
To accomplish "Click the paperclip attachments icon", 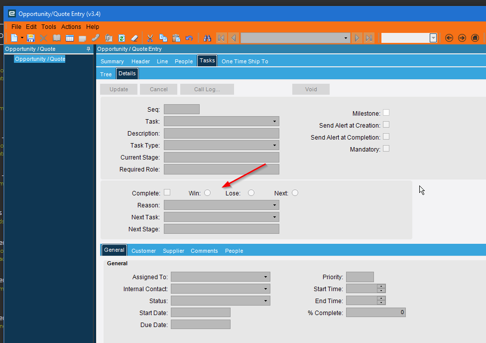I will tap(109, 38).
